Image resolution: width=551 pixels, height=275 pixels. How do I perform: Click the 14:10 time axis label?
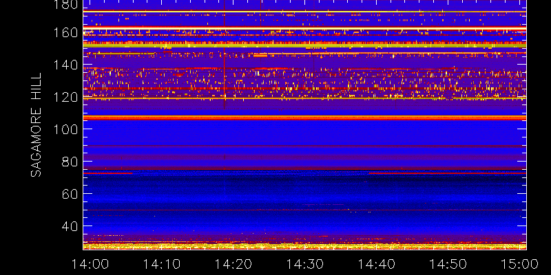pyautogui.click(x=162, y=264)
